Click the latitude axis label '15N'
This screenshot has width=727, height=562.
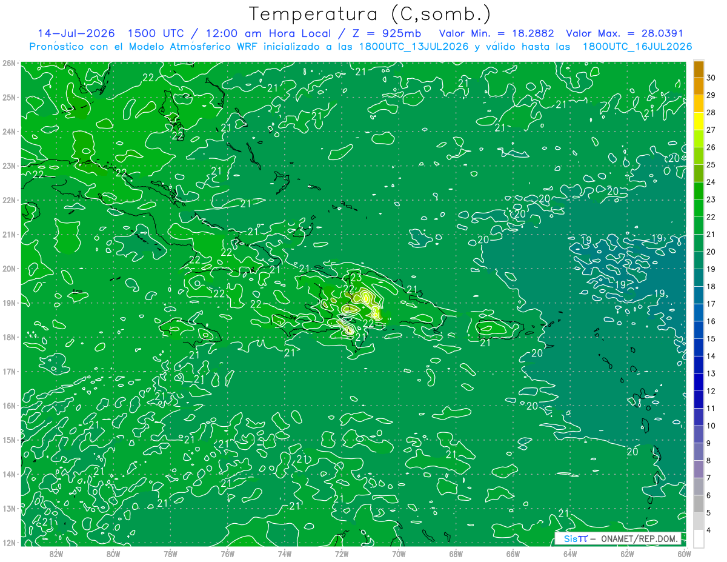tap(8, 440)
